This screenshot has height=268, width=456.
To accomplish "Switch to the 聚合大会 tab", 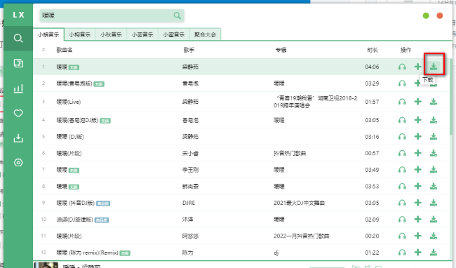I will tap(205, 34).
